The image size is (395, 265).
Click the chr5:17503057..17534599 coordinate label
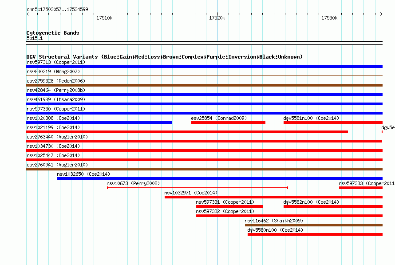[x=57, y=10]
